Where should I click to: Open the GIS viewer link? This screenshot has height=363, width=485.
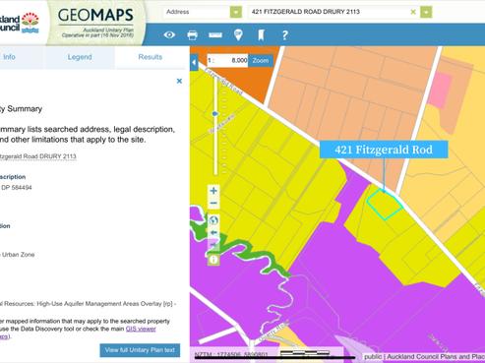coord(141,329)
